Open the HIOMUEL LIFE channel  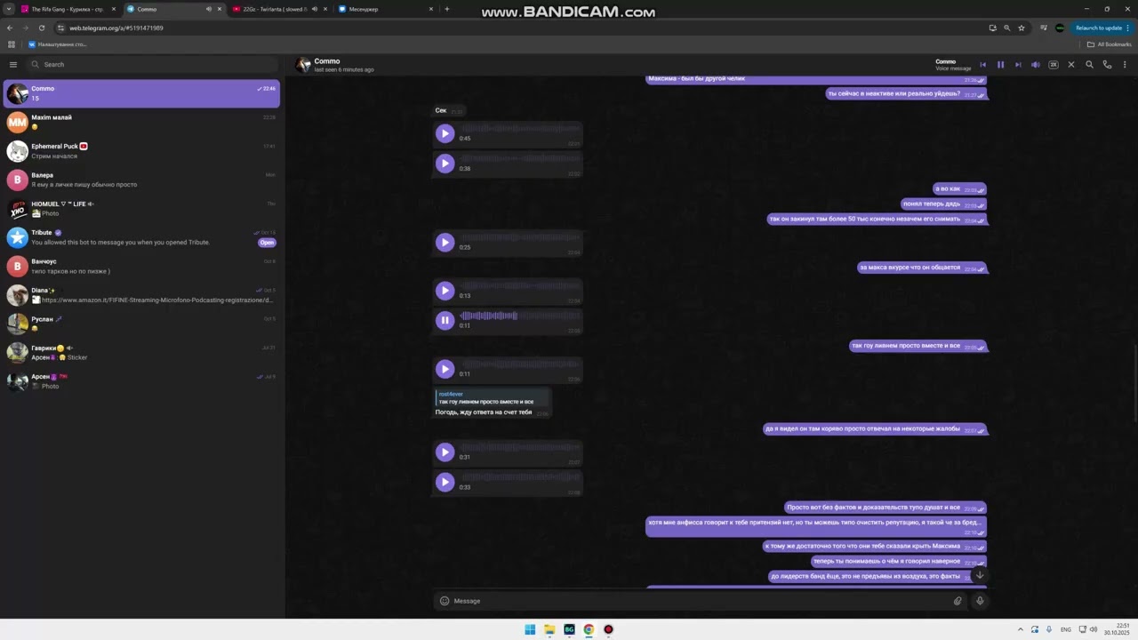click(142, 209)
